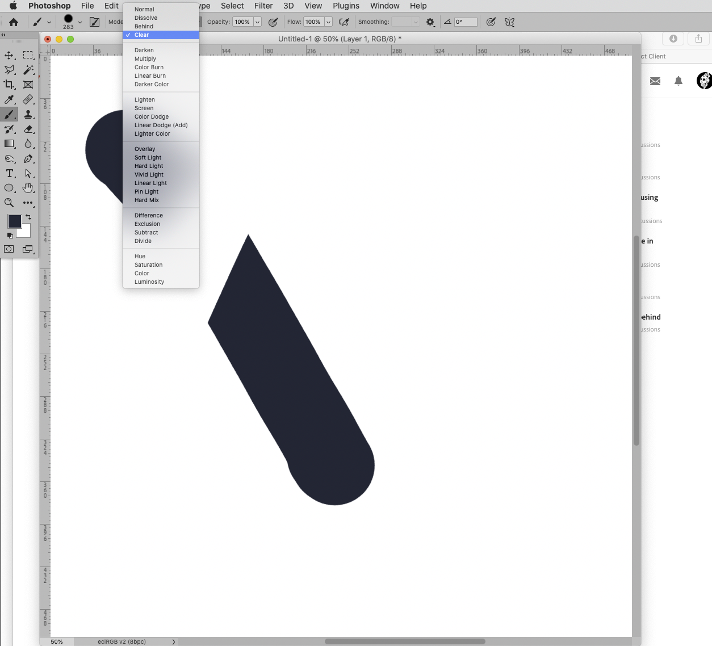The image size is (712, 646).
Task: Select the Lasso tool
Action: click(9, 70)
